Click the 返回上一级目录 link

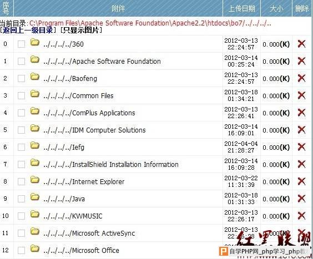point(28,31)
